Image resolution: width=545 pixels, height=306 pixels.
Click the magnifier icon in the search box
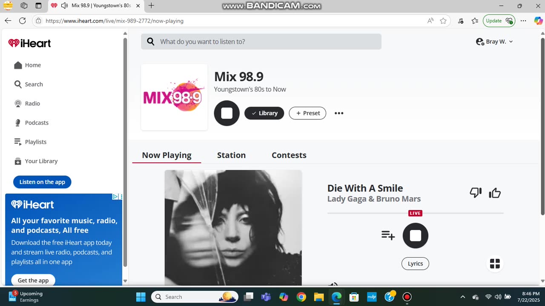pyautogui.click(x=150, y=41)
